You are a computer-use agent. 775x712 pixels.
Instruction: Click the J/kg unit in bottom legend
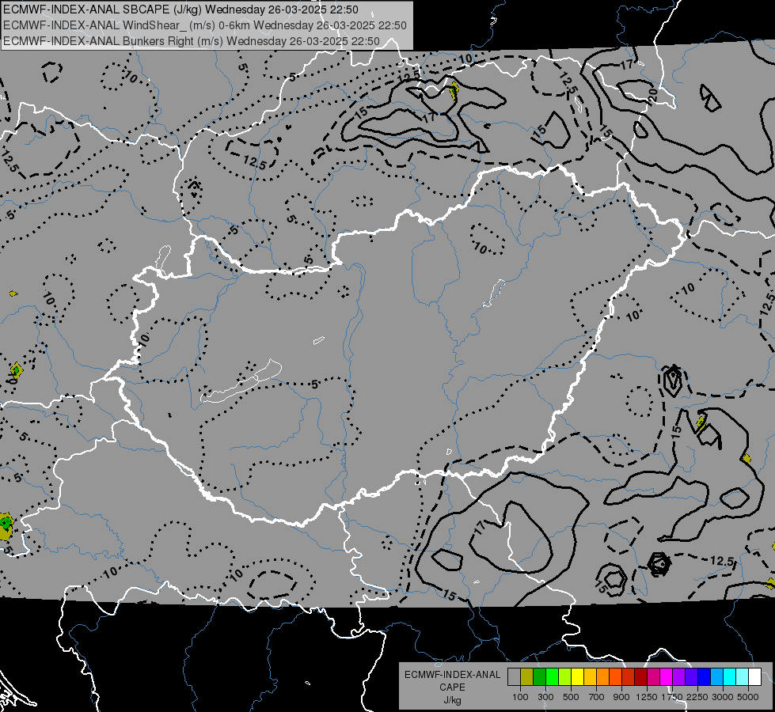(x=452, y=700)
